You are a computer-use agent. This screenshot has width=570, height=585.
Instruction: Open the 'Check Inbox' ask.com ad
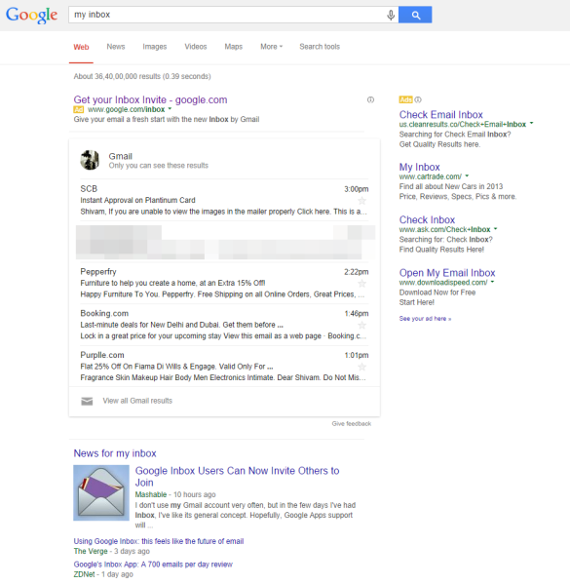pyautogui.click(x=427, y=219)
